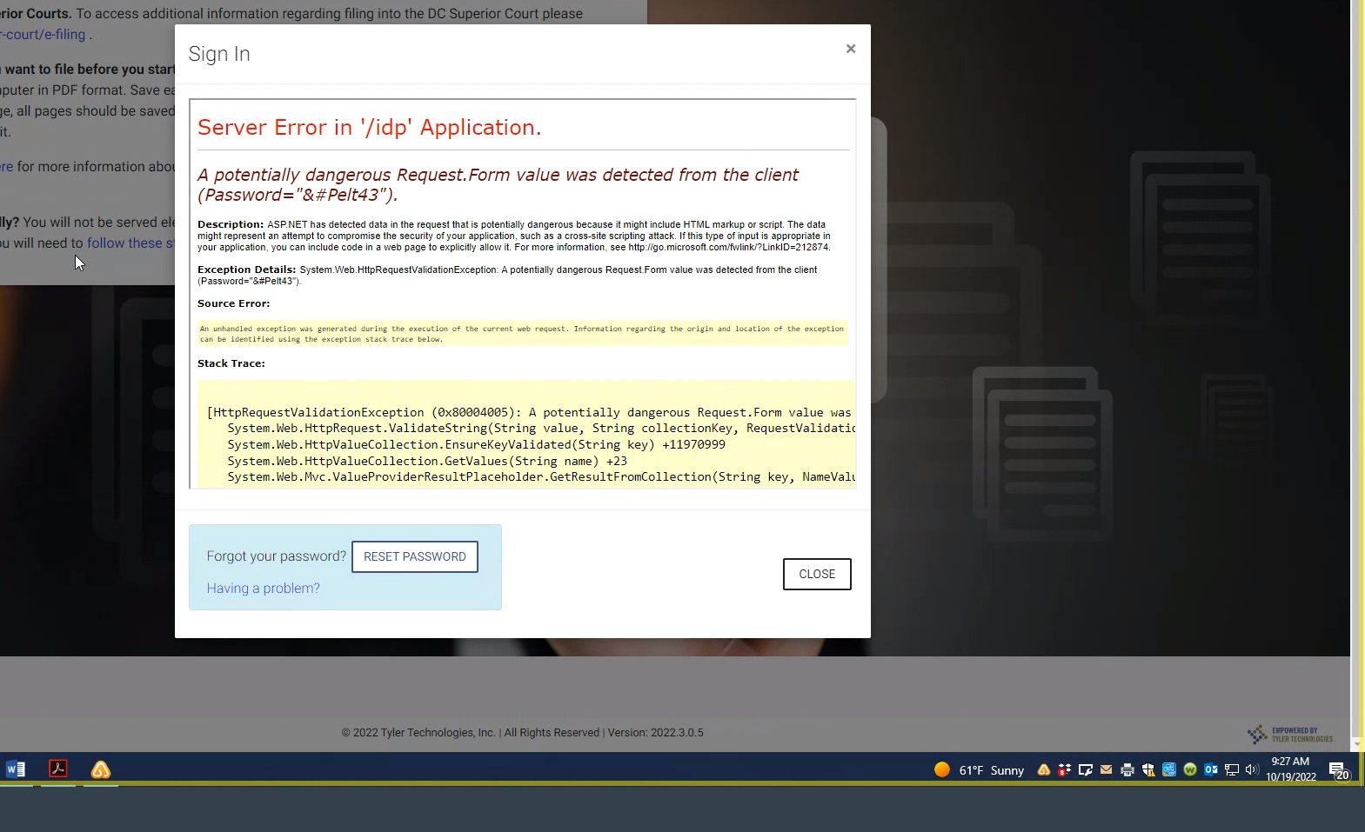The height and width of the screenshot is (832, 1365).
Task: Click the RESET PASSWORD button
Action: [414, 556]
